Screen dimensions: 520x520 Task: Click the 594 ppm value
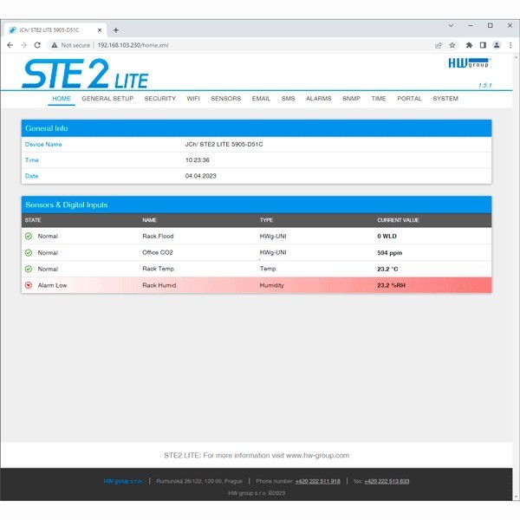[x=390, y=253]
